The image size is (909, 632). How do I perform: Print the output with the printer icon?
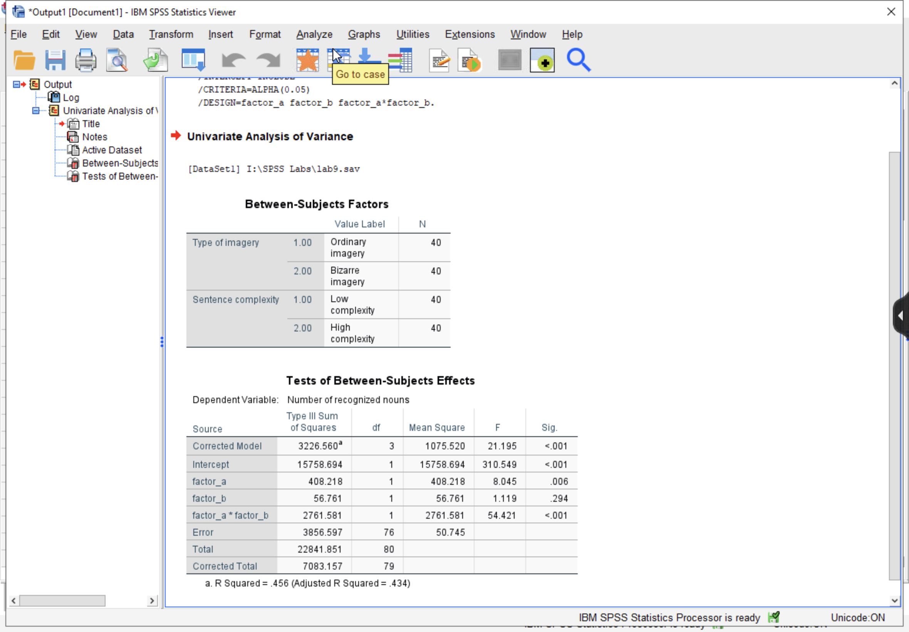tap(86, 59)
